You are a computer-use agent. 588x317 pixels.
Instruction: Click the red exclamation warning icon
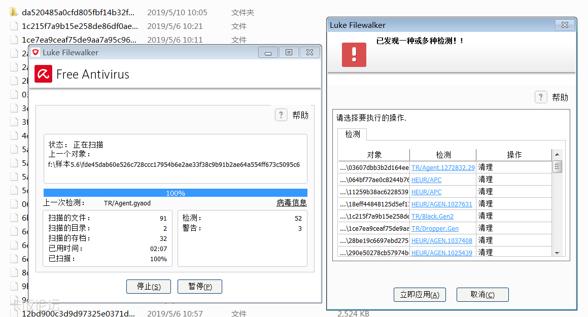tap(354, 54)
